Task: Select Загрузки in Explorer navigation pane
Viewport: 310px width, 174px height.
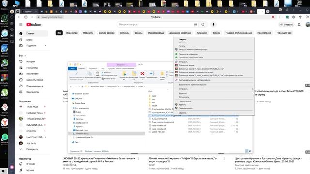Action: [79, 119]
